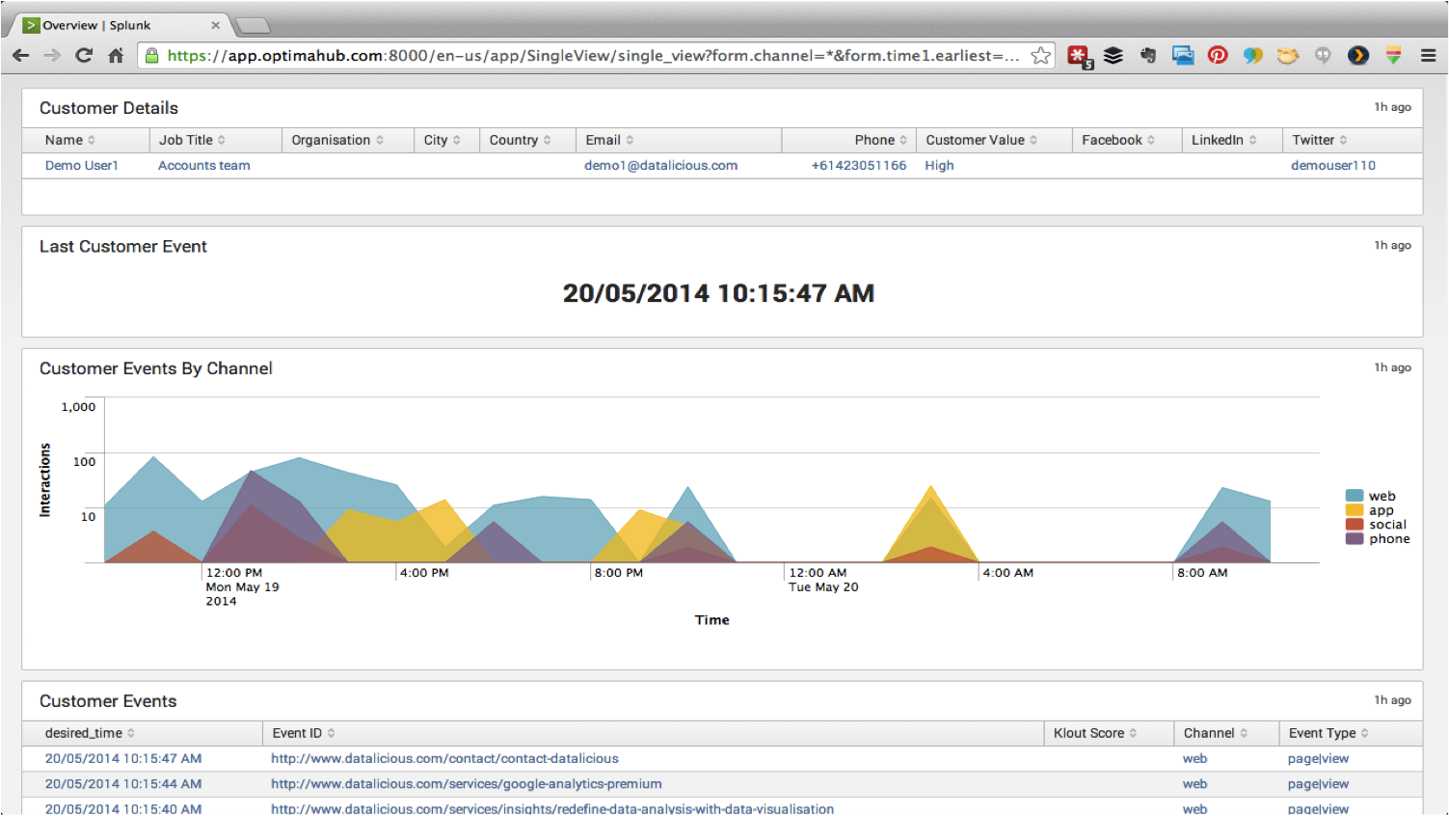Click the browser forward arrow

(52, 56)
